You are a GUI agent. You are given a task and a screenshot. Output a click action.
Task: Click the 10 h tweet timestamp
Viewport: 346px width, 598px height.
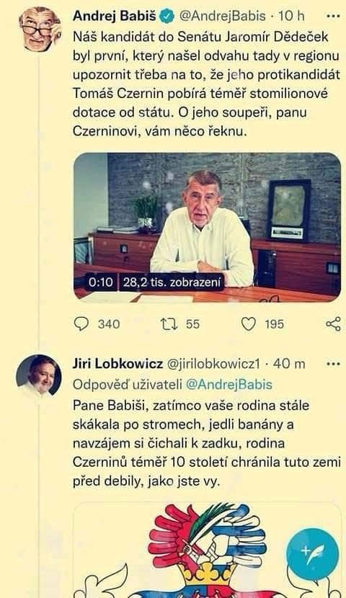(291, 17)
